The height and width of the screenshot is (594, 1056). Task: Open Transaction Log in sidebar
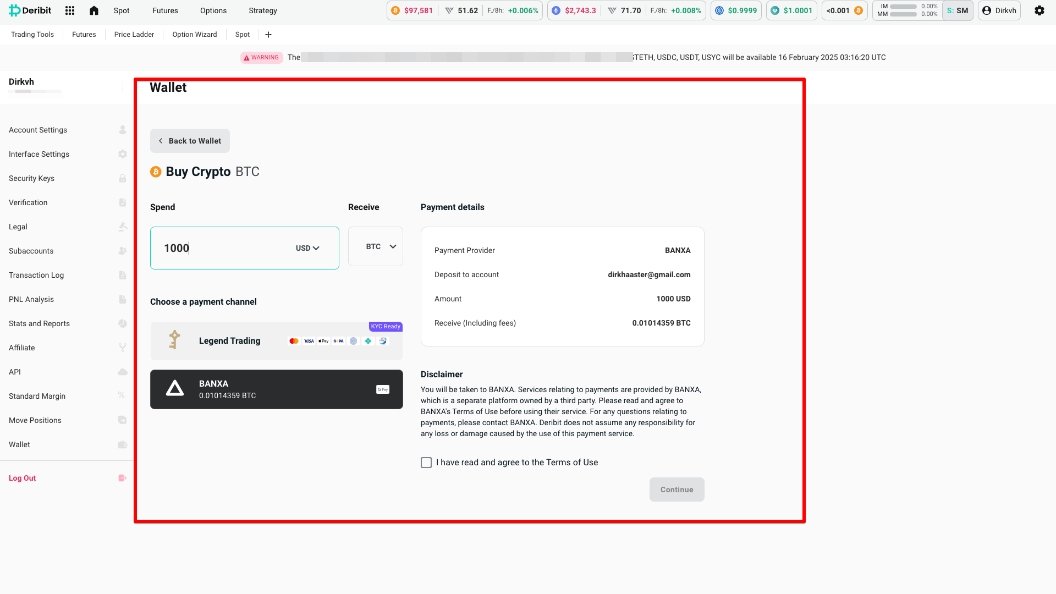(36, 275)
